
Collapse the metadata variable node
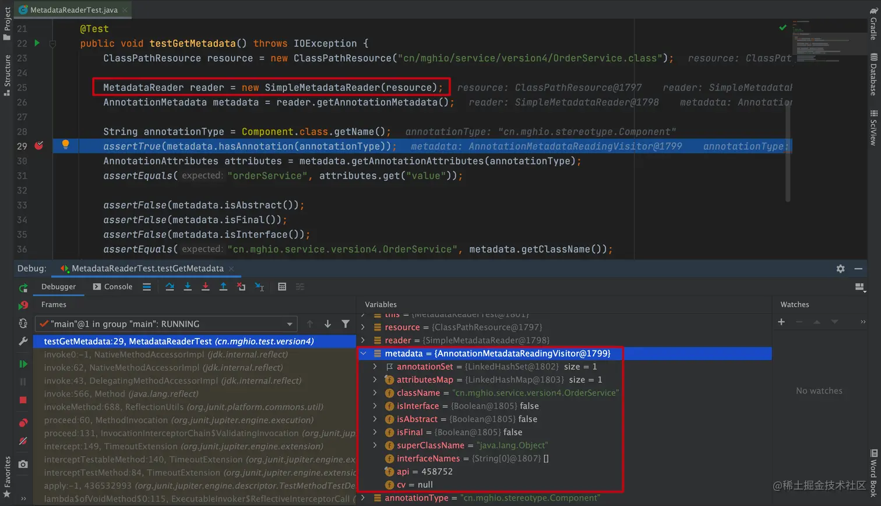[364, 353]
